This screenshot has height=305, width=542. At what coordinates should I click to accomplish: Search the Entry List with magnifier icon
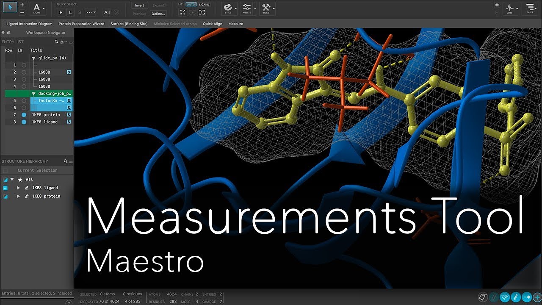tap(56, 42)
